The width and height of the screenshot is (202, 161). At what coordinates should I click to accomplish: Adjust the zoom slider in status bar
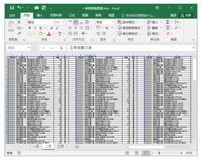[x=159, y=153]
